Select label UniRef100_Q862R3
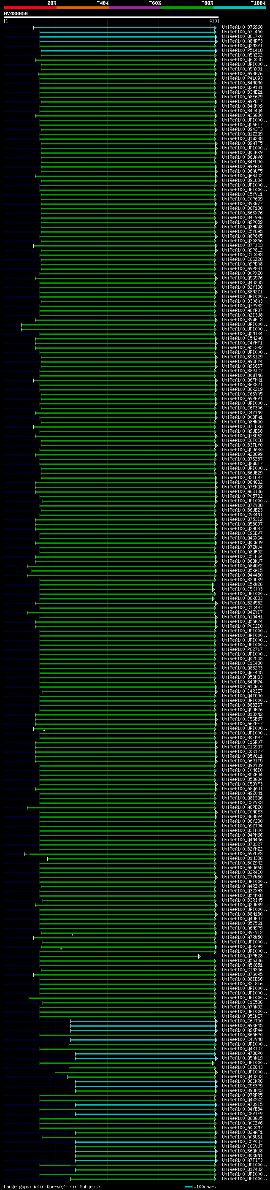The width and height of the screenshot is (270, 1190). coord(242,668)
